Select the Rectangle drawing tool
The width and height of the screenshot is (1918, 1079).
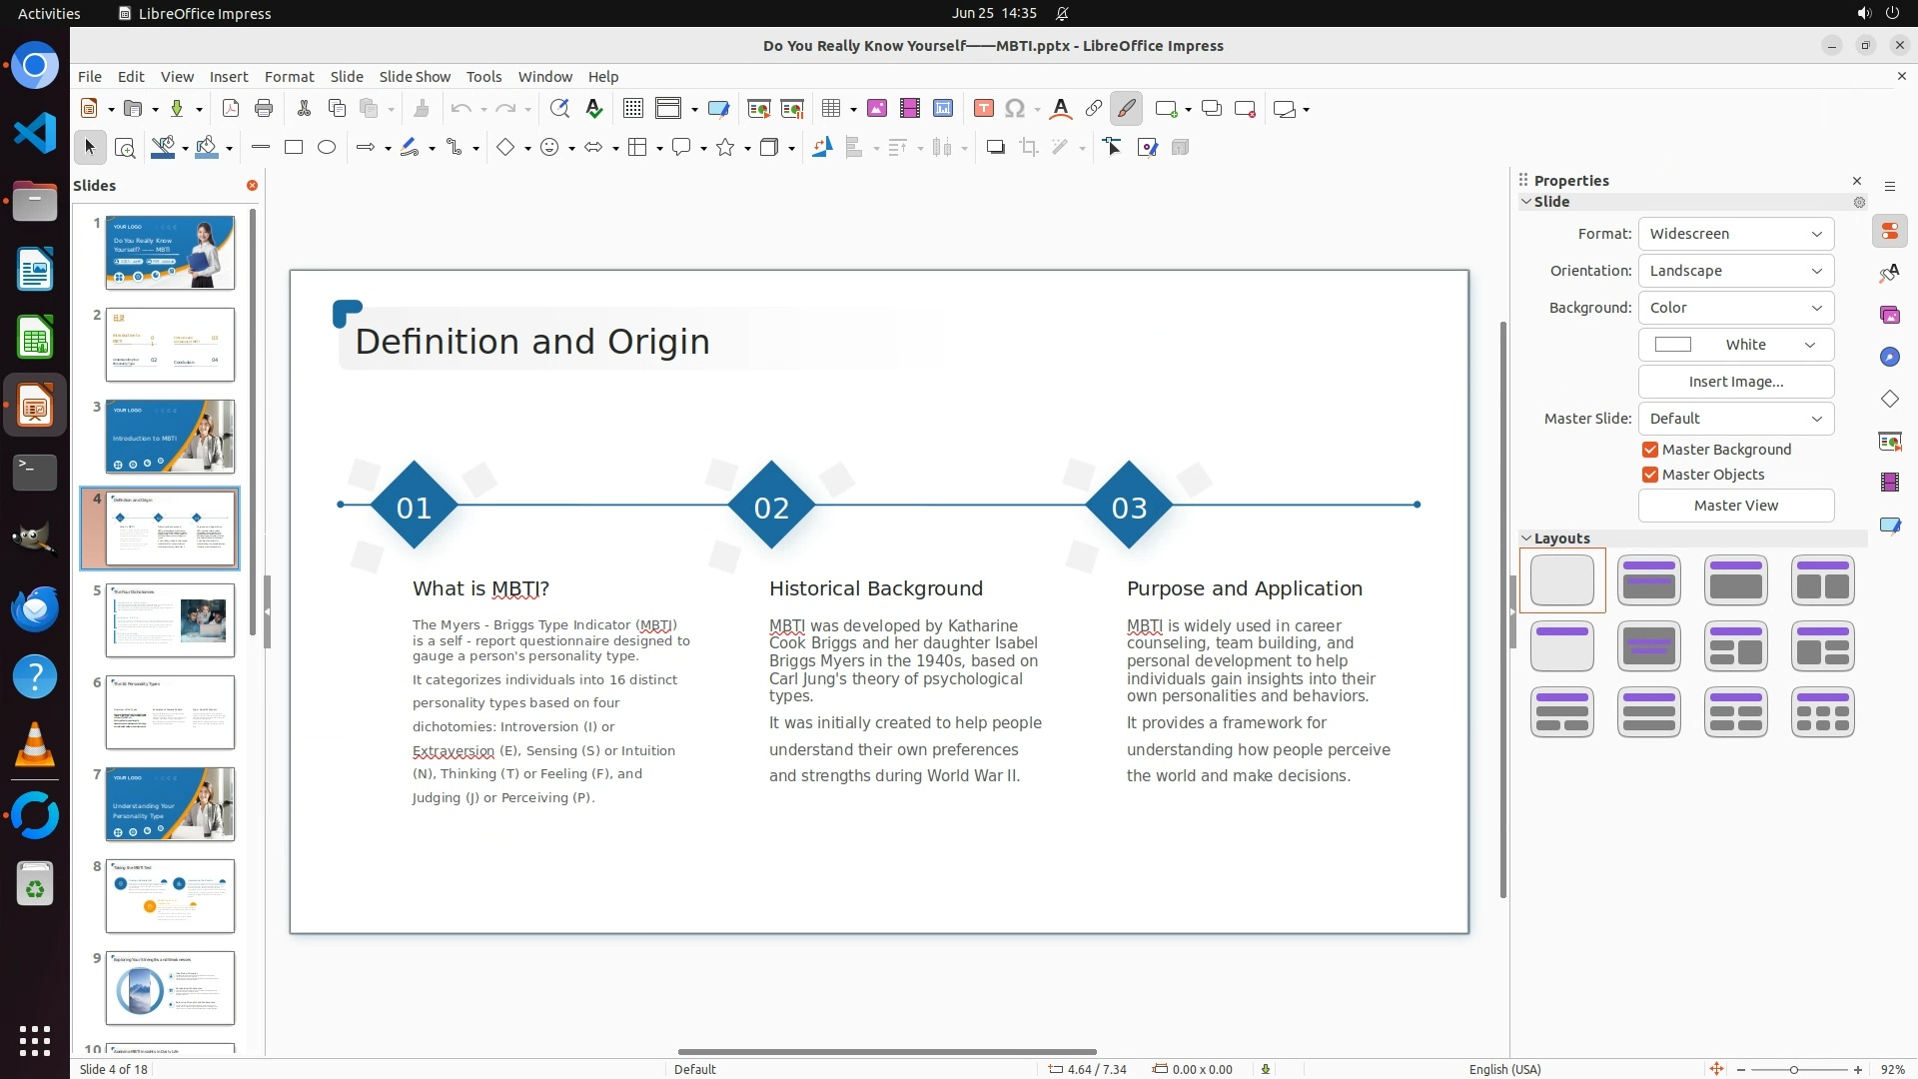pos(293,147)
